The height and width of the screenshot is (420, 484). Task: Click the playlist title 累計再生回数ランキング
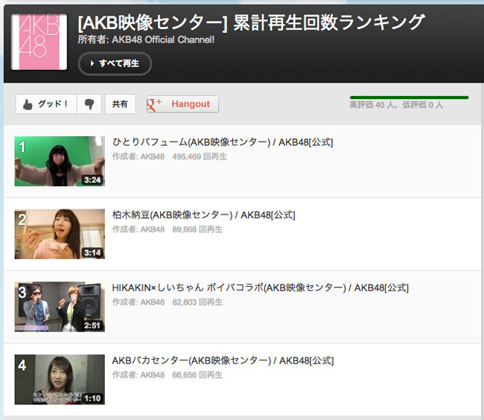tap(328, 22)
